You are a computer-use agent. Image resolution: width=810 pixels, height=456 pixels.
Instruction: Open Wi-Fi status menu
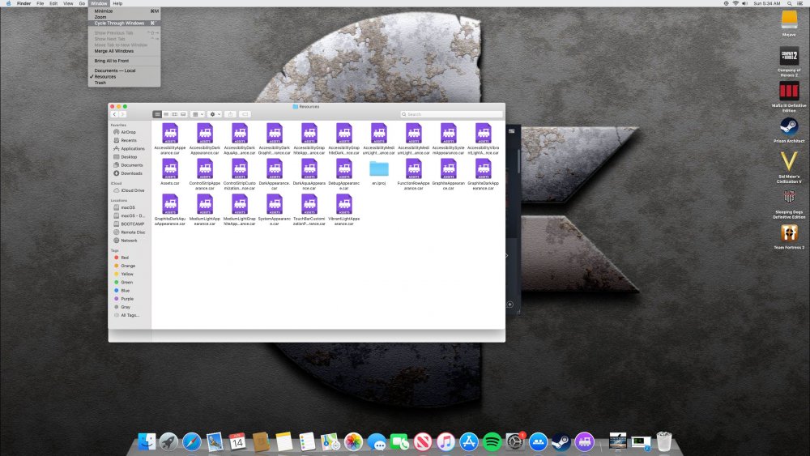click(x=735, y=3)
